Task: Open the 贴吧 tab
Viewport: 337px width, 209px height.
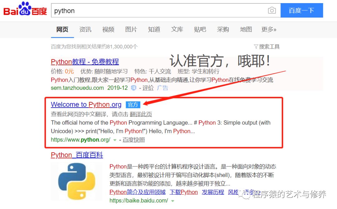Action: tap(200, 29)
